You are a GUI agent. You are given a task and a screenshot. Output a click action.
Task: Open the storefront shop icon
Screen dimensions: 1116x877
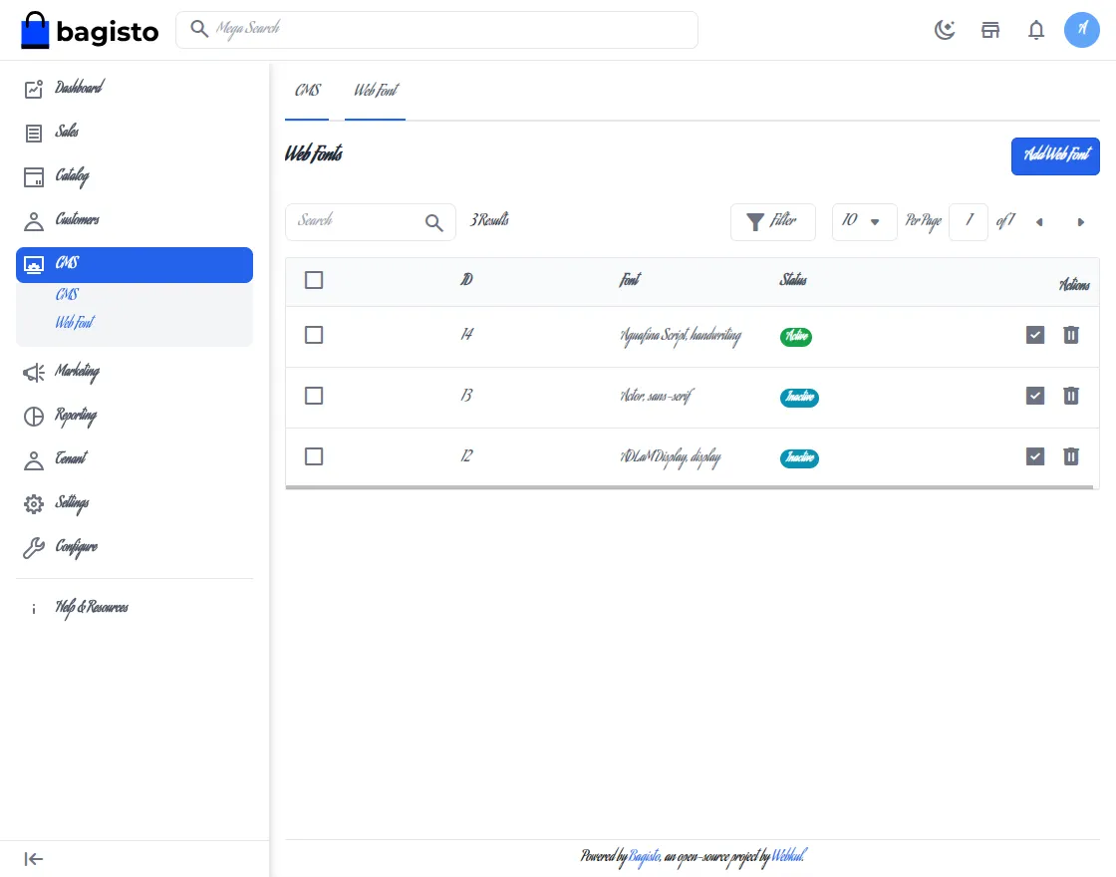pyautogui.click(x=990, y=30)
